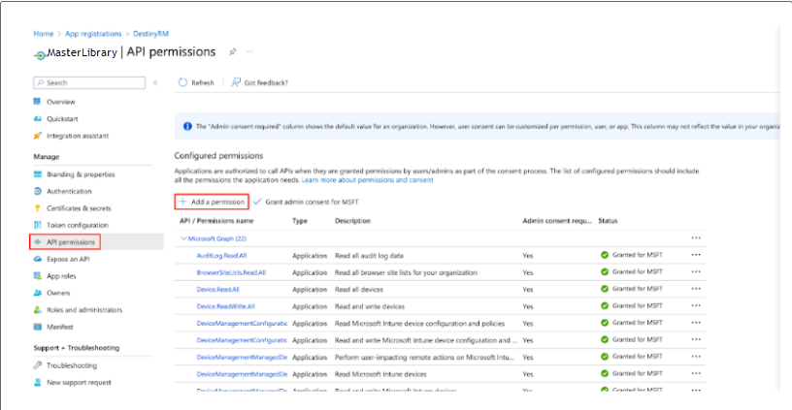Image resolution: width=792 pixels, height=410 pixels.
Task: Click green granted checkmark for BrowserSiteLists.Read.All
Action: [605, 271]
